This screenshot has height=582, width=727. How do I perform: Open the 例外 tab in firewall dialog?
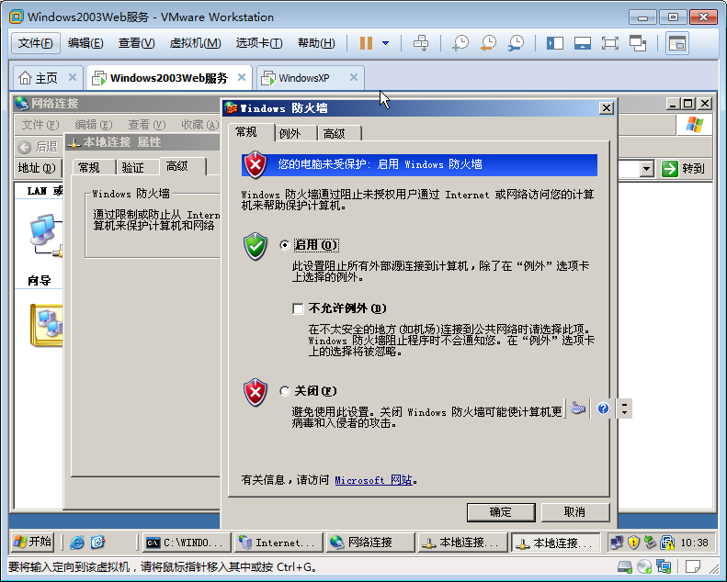click(x=290, y=133)
